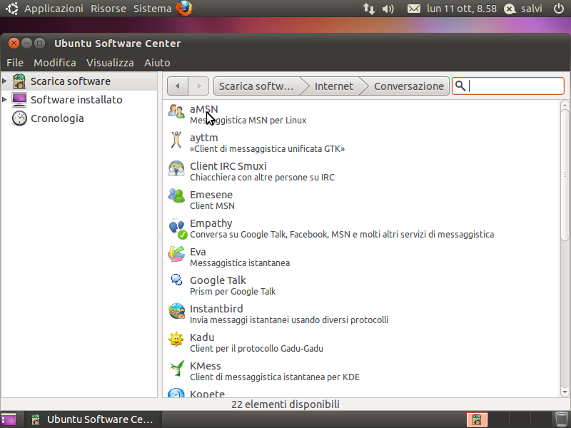Click the Empathy application icon
This screenshot has height=428, width=571.
177,228
